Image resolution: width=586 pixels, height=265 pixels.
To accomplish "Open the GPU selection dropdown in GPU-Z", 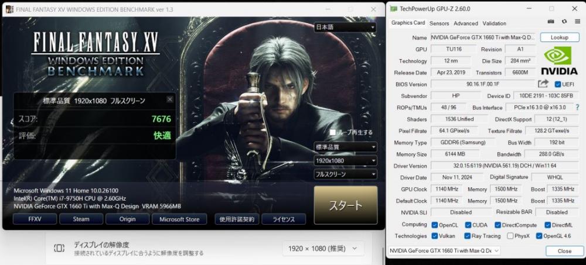I will click(x=444, y=251).
